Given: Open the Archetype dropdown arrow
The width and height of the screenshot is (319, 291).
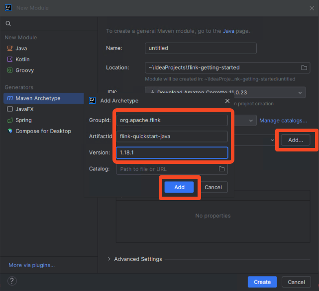Looking at the screenshot, I should [272, 140].
